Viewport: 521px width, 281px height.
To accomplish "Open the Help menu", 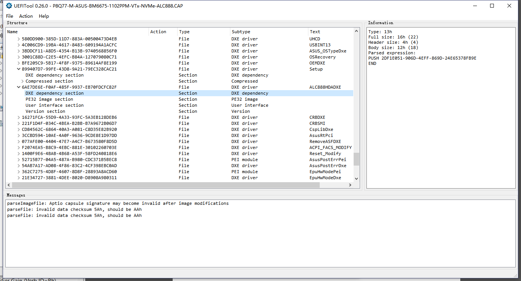I will pos(44,16).
